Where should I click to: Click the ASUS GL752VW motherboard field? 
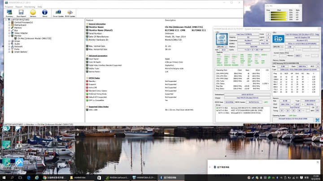point(247,95)
